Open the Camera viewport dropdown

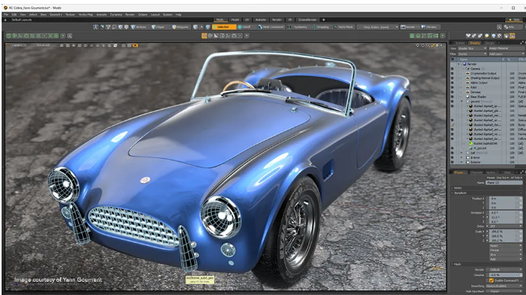(19, 45)
